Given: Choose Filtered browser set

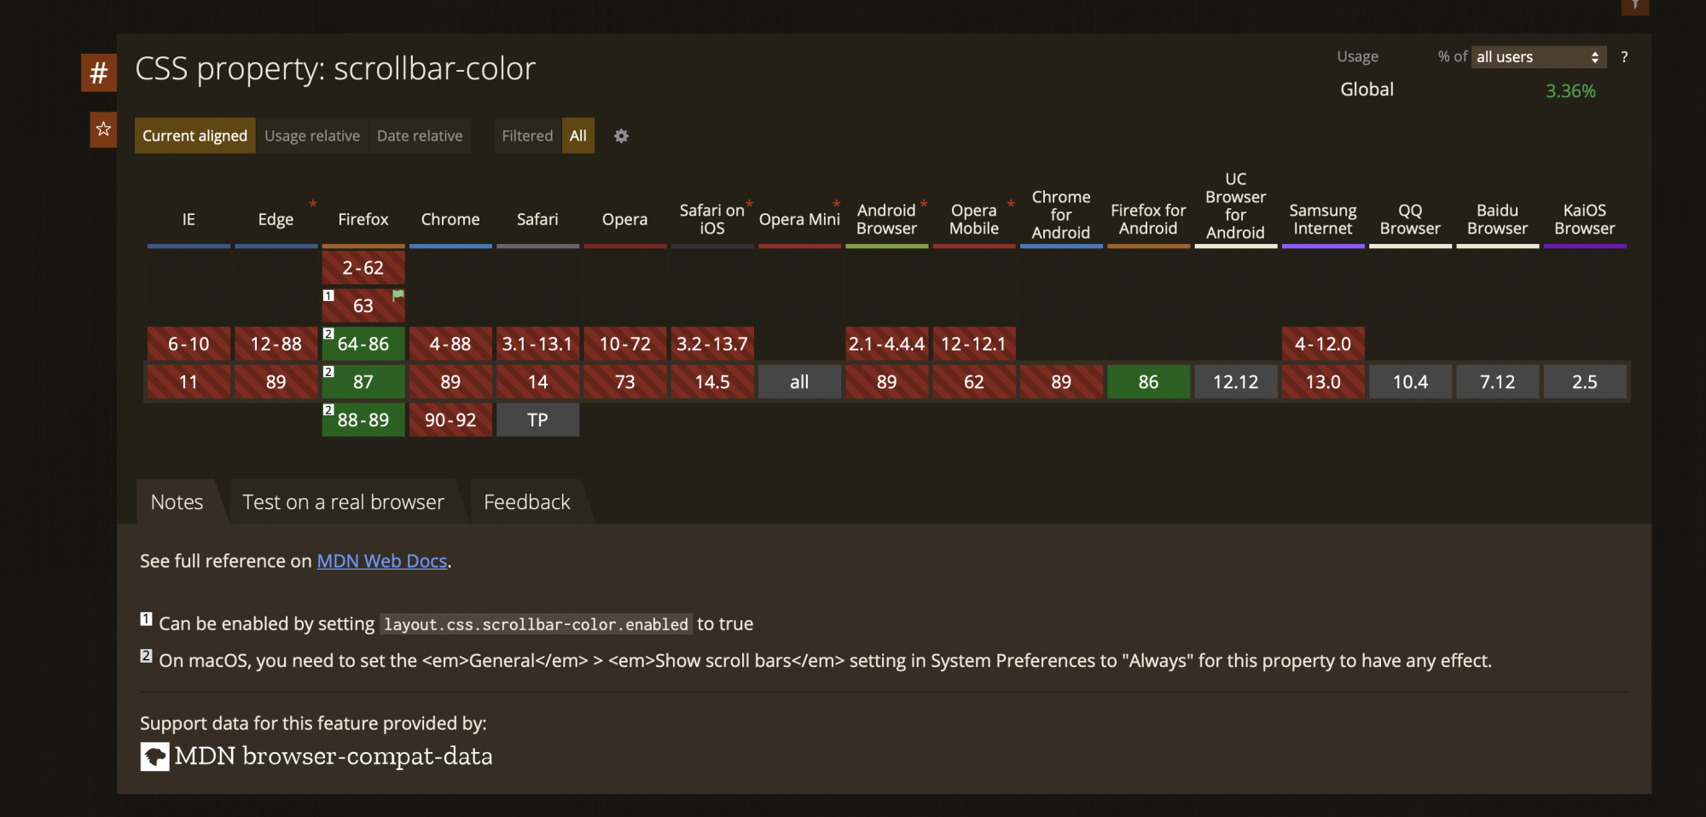Looking at the screenshot, I should click(x=527, y=136).
